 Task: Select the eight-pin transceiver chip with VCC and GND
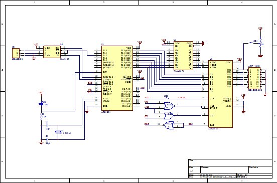click(52, 52)
